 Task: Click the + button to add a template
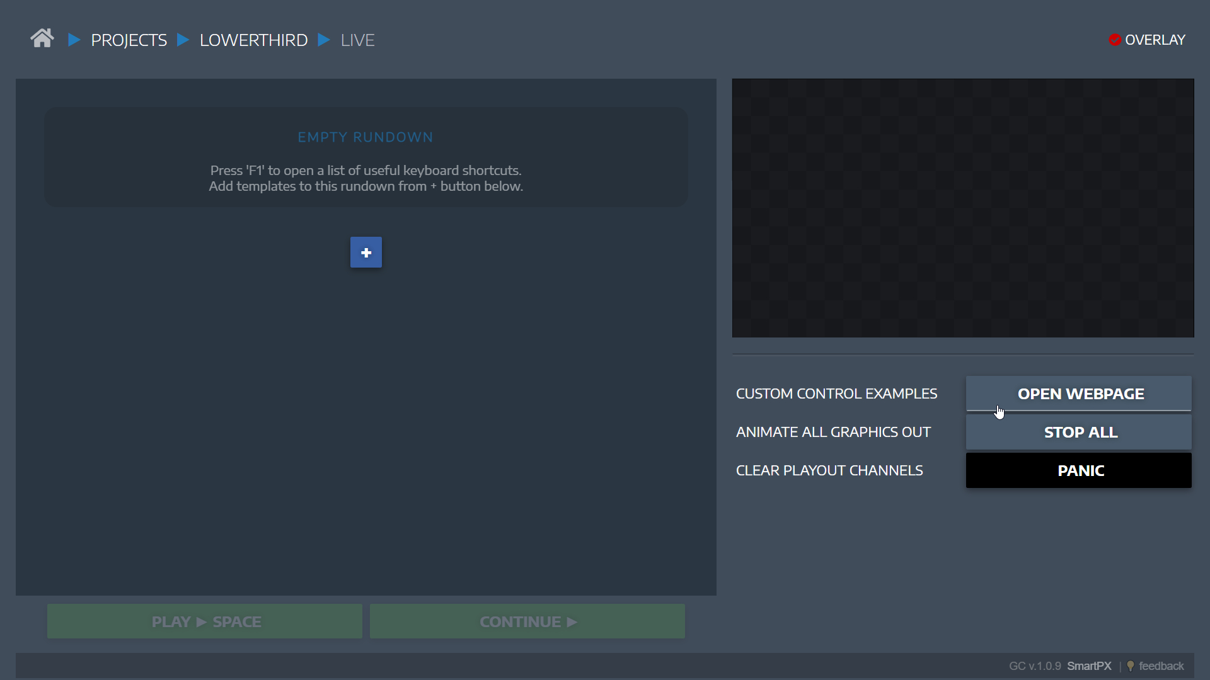pyautogui.click(x=366, y=252)
